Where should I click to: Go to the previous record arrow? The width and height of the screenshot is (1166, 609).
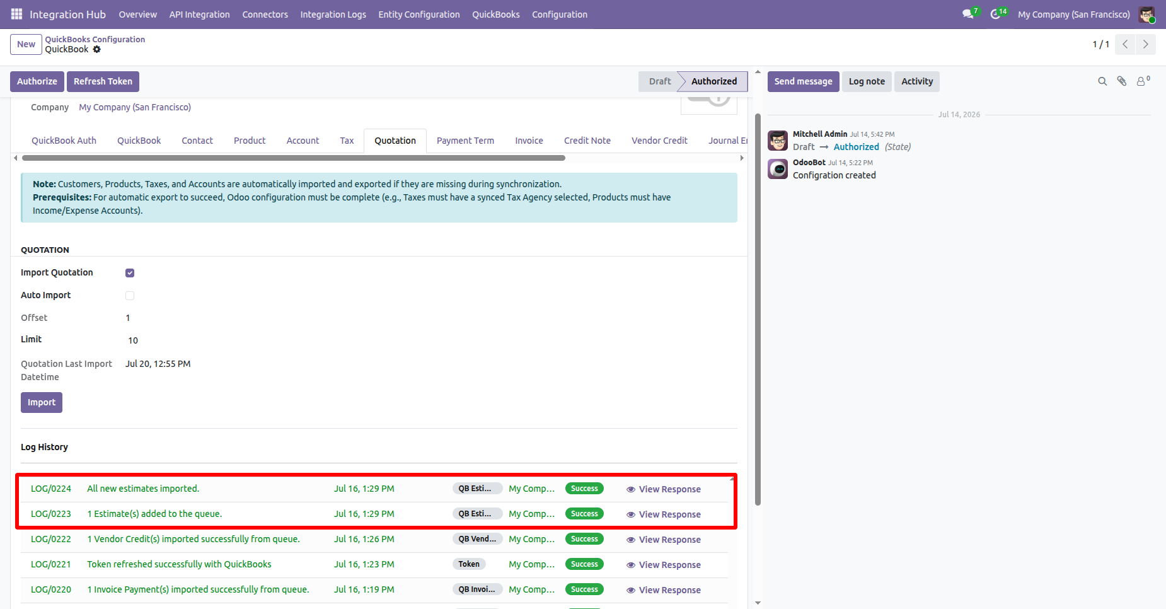(1125, 44)
